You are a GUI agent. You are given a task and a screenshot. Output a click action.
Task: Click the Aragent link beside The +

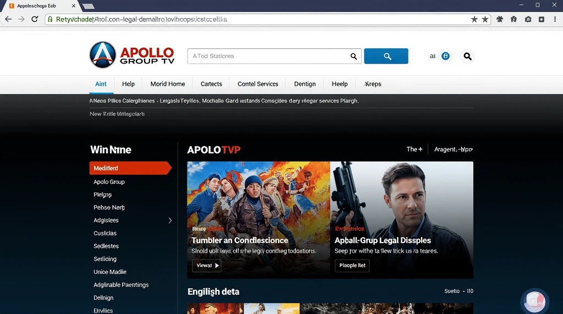(x=454, y=149)
